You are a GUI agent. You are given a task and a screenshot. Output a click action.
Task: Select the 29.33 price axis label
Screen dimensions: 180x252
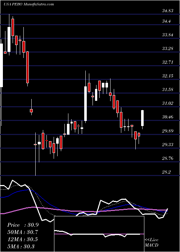coord(168,145)
